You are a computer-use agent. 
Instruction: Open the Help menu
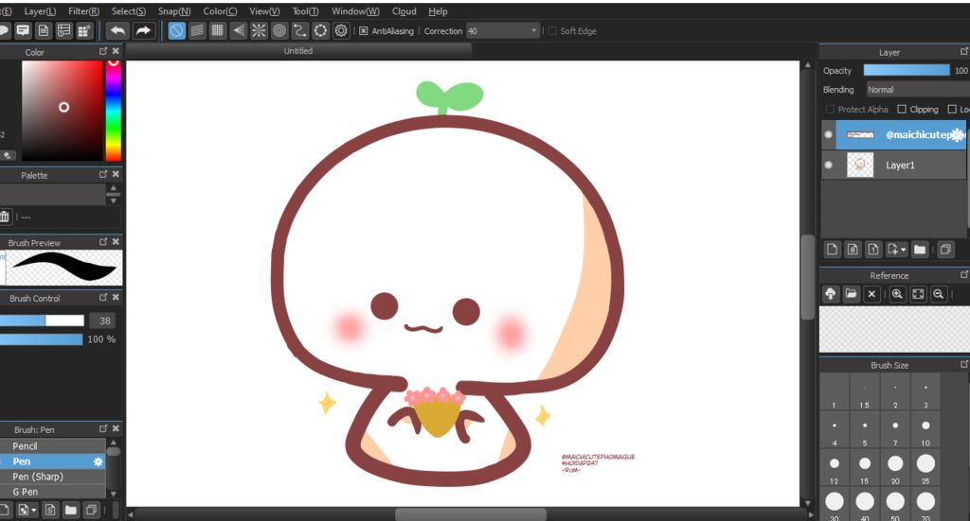tap(438, 11)
